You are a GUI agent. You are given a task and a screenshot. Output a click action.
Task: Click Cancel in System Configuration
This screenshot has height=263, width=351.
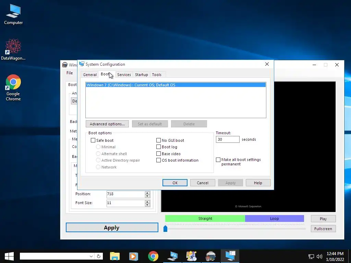[203, 183]
